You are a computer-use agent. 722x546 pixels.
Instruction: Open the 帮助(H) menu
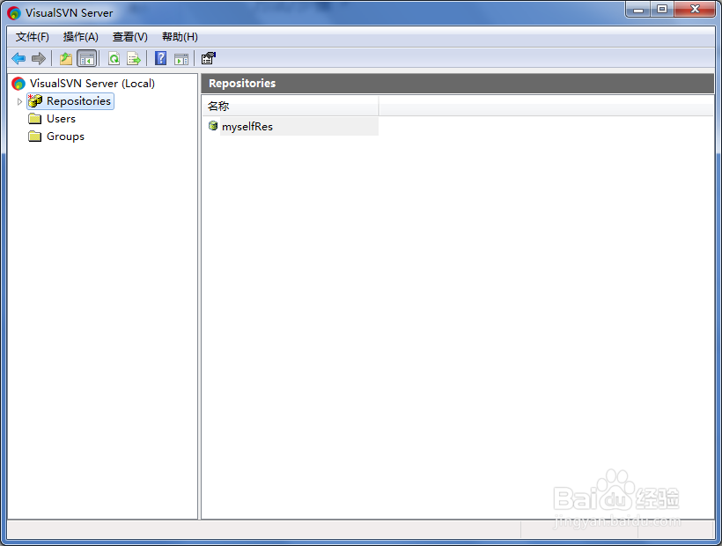point(180,37)
